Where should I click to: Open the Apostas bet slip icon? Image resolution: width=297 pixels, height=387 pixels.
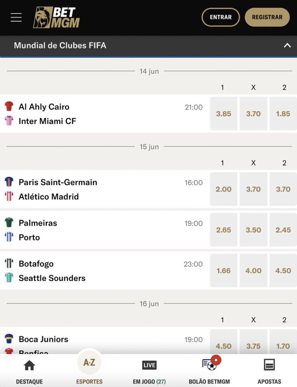269,365
